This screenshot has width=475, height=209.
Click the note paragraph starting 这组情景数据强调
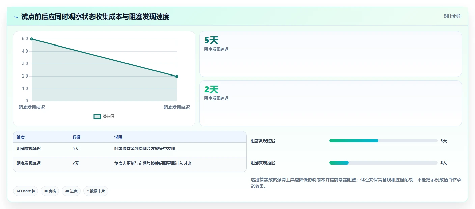point(356,183)
